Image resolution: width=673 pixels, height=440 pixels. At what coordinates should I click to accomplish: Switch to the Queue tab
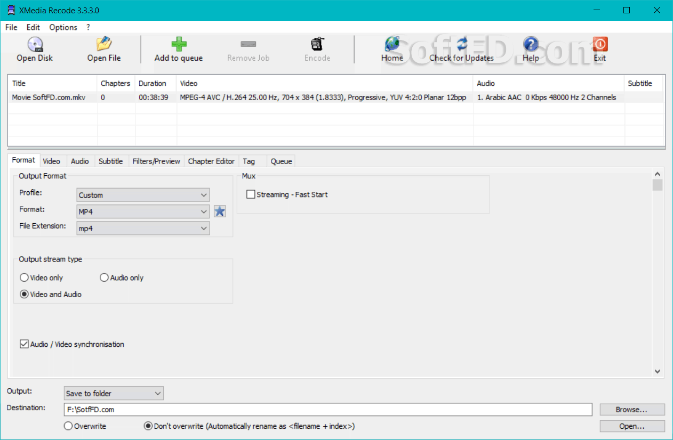point(281,161)
